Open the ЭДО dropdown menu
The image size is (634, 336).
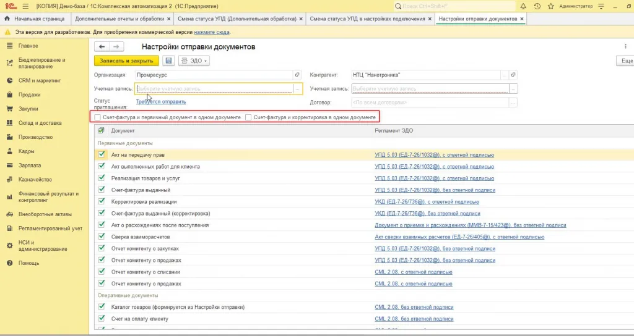[194, 61]
